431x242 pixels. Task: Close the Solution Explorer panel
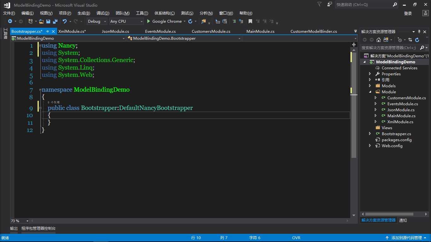pos(425,32)
